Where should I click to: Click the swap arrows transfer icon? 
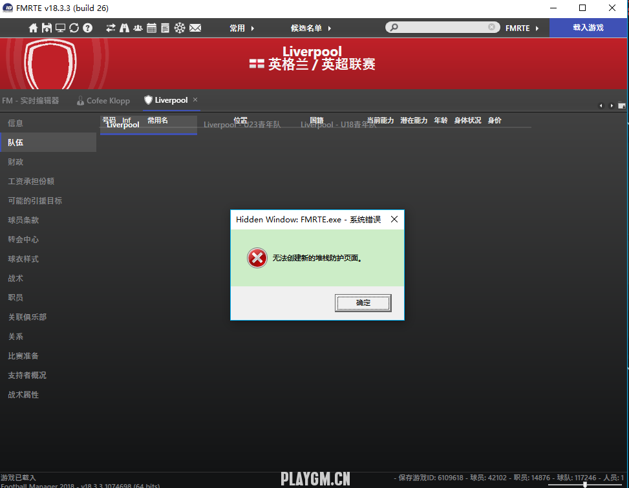pyautogui.click(x=111, y=28)
